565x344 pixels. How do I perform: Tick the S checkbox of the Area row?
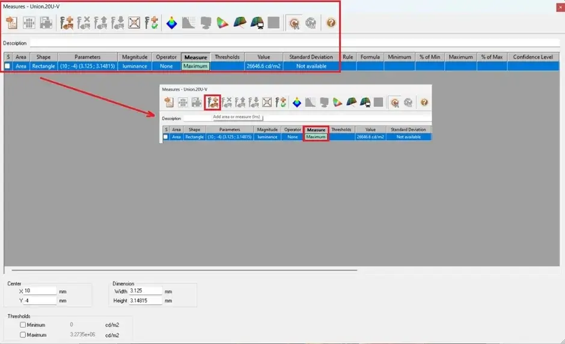[x=8, y=66]
